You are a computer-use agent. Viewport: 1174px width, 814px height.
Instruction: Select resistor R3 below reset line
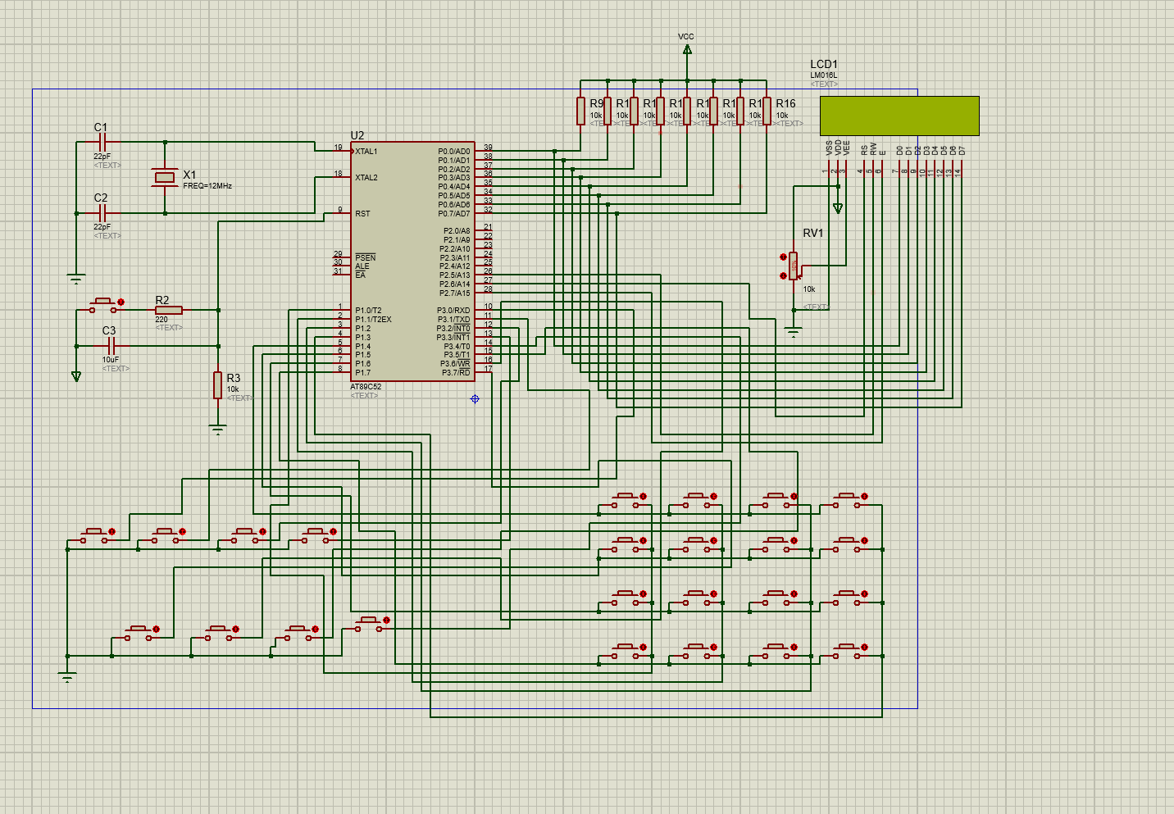[217, 385]
